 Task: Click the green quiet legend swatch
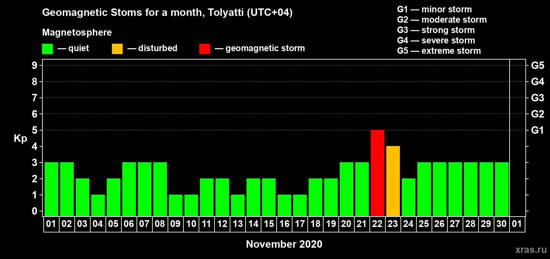pos(47,49)
